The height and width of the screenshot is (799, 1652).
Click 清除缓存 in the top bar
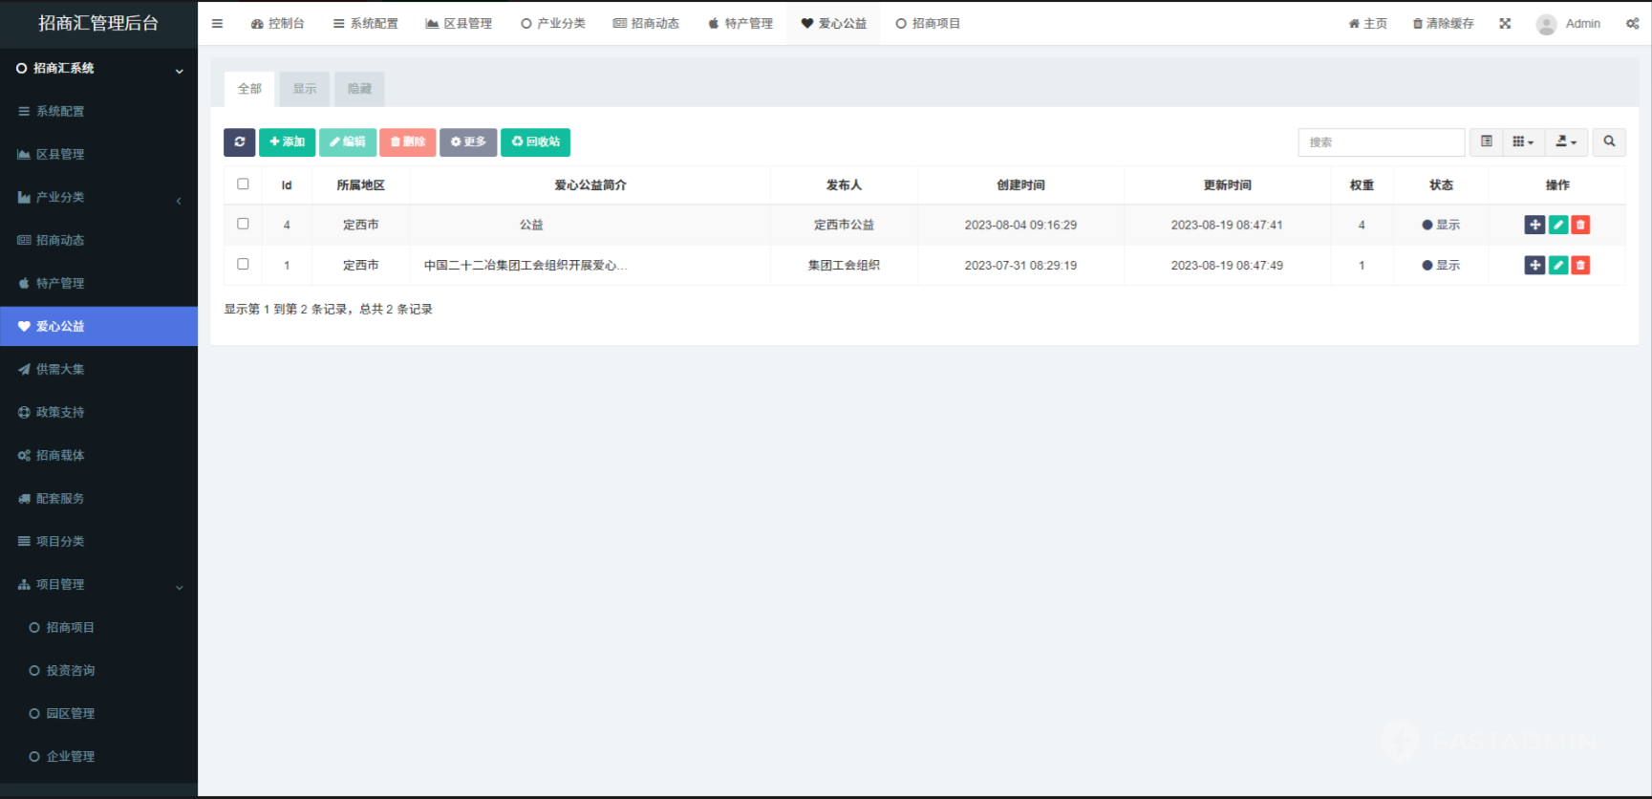point(1443,23)
